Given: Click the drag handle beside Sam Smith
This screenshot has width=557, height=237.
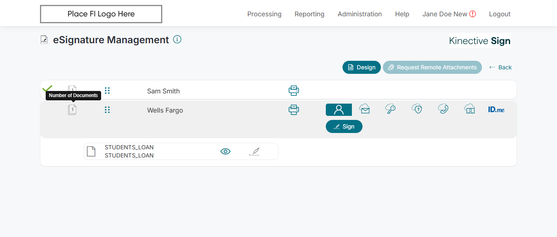Looking at the screenshot, I should [x=107, y=91].
